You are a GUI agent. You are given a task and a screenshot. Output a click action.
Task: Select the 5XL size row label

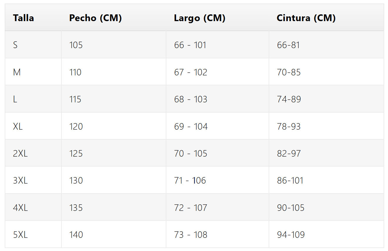click(20, 235)
